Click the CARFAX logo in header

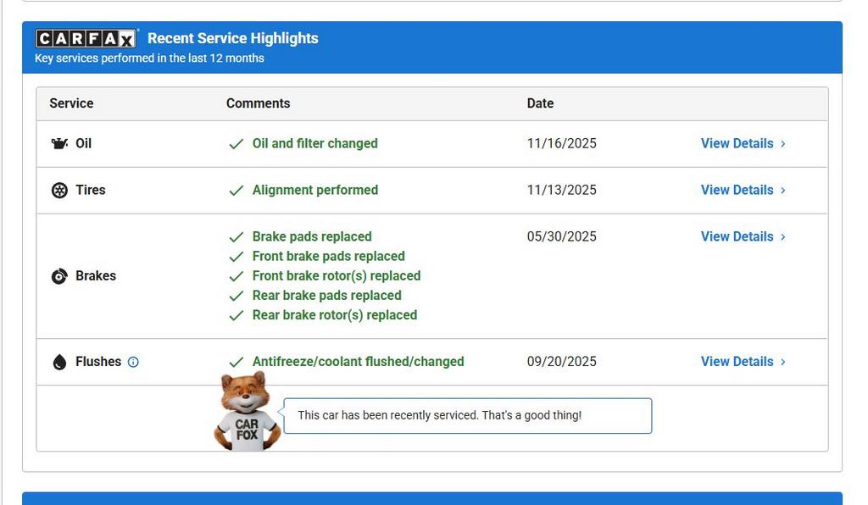coord(86,38)
